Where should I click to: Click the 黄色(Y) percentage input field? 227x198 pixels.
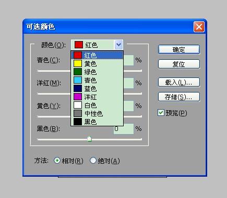pos(128,106)
